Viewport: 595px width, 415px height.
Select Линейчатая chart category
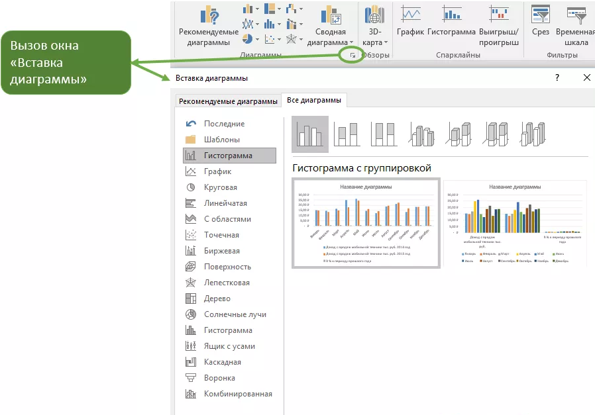point(229,203)
